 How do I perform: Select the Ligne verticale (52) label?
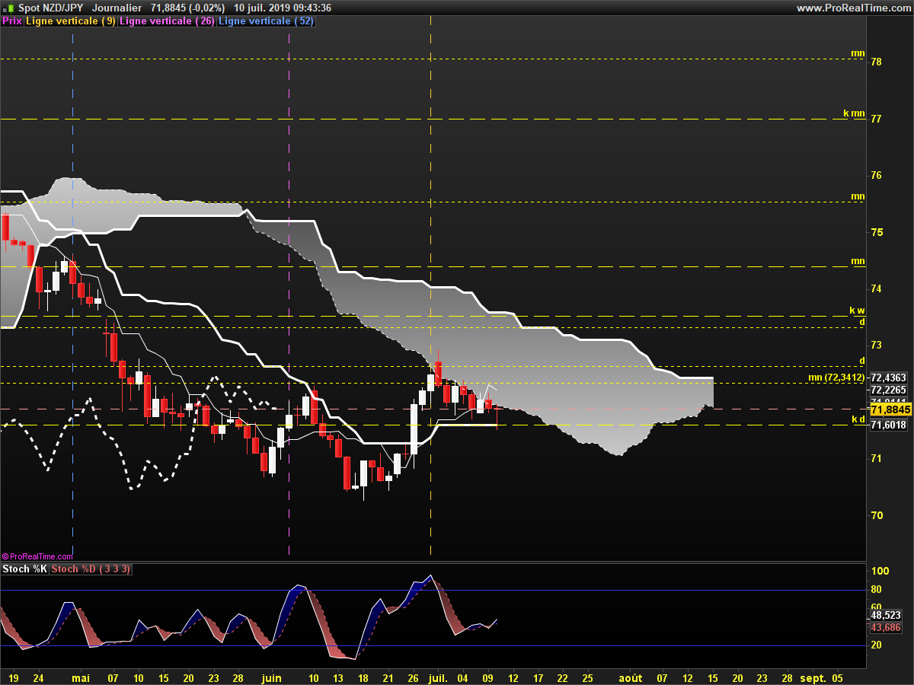(x=266, y=21)
